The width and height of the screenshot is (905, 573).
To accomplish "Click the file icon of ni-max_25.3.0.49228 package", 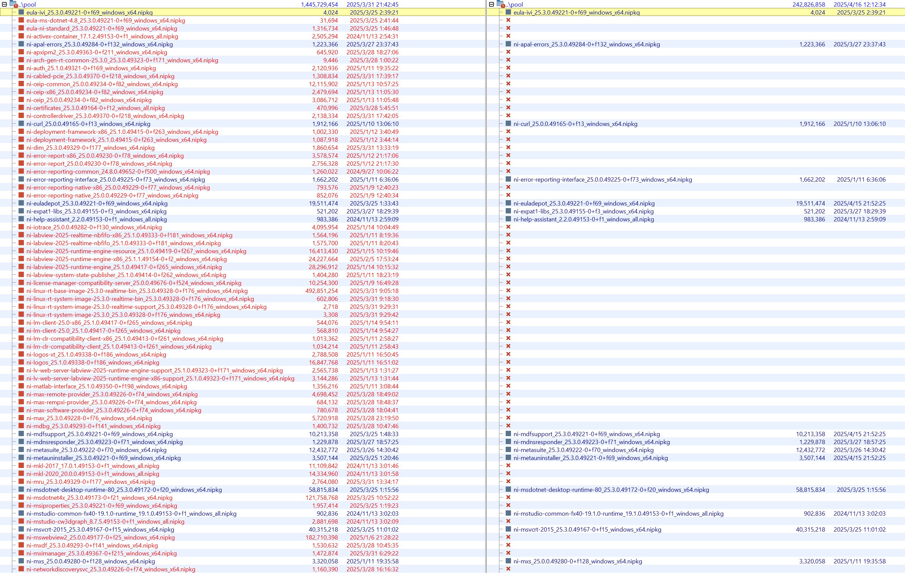I will pos(22,418).
